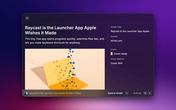176x110 pixels.
Task: Click the article subtitle paragraph
Action: click(x=64, y=41)
